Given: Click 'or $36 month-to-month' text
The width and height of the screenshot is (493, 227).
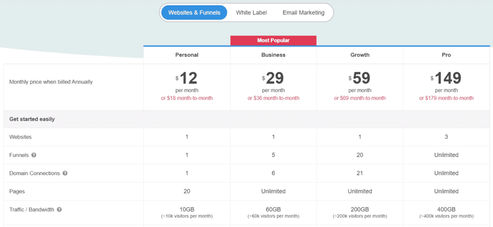Looking at the screenshot, I should 273,98.
